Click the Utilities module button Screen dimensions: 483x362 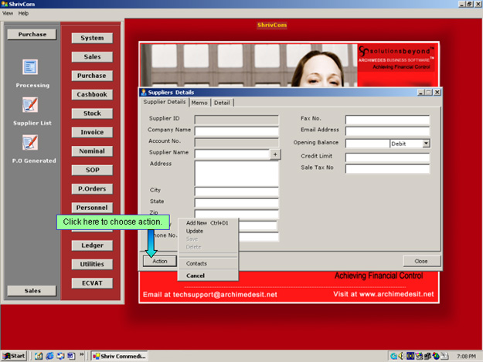pyautogui.click(x=92, y=264)
